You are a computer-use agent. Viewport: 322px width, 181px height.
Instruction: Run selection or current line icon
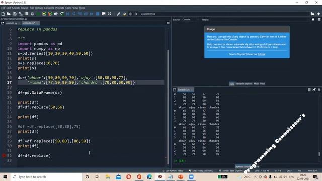tap(56, 14)
